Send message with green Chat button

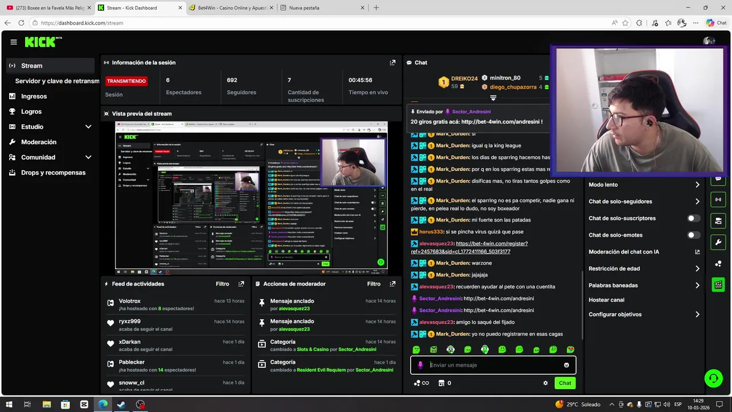pyautogui.click(x=565, y=383)
